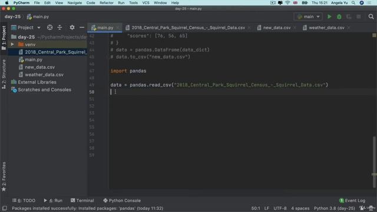Click day-25 breadcrumb in navigation bar

coord(12,16)
